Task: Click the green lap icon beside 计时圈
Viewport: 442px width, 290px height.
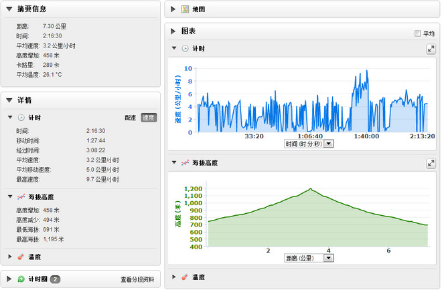Action: 21,279
